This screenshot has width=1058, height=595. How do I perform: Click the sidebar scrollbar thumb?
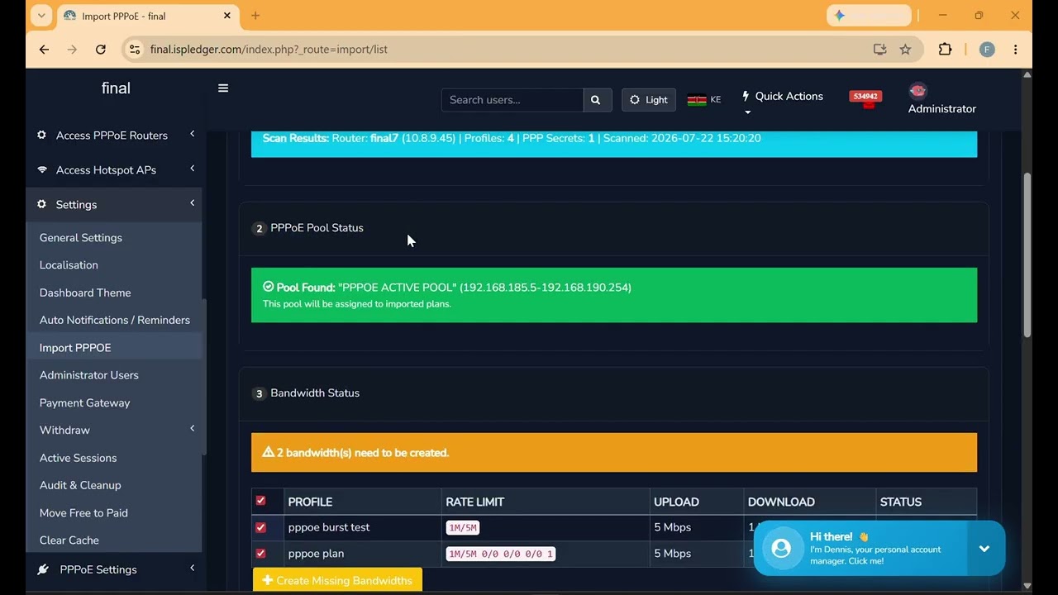click(x=204, y=376)
